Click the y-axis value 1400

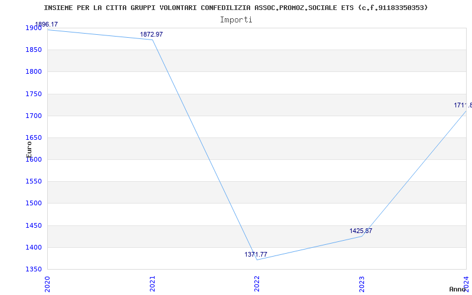[x=34, y=247]
